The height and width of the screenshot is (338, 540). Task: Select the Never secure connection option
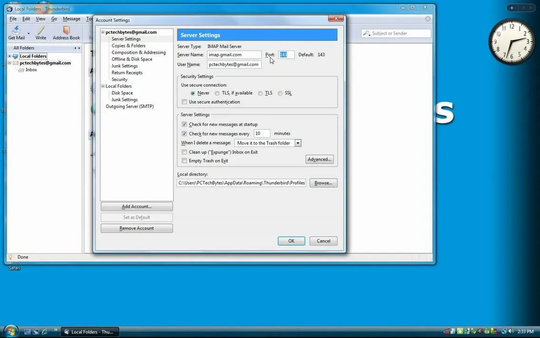(193, 93)
